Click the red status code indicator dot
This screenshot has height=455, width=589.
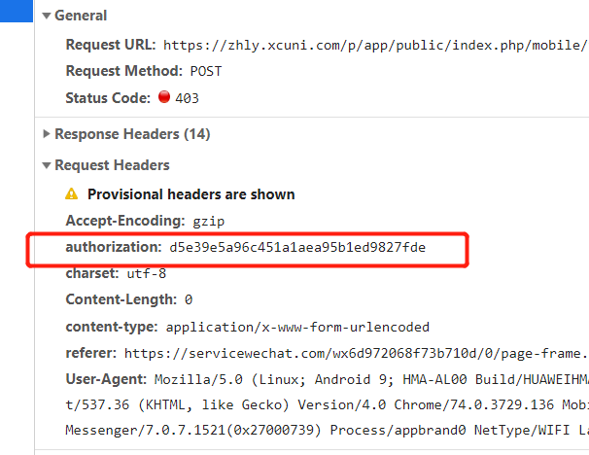click(164, 97)
